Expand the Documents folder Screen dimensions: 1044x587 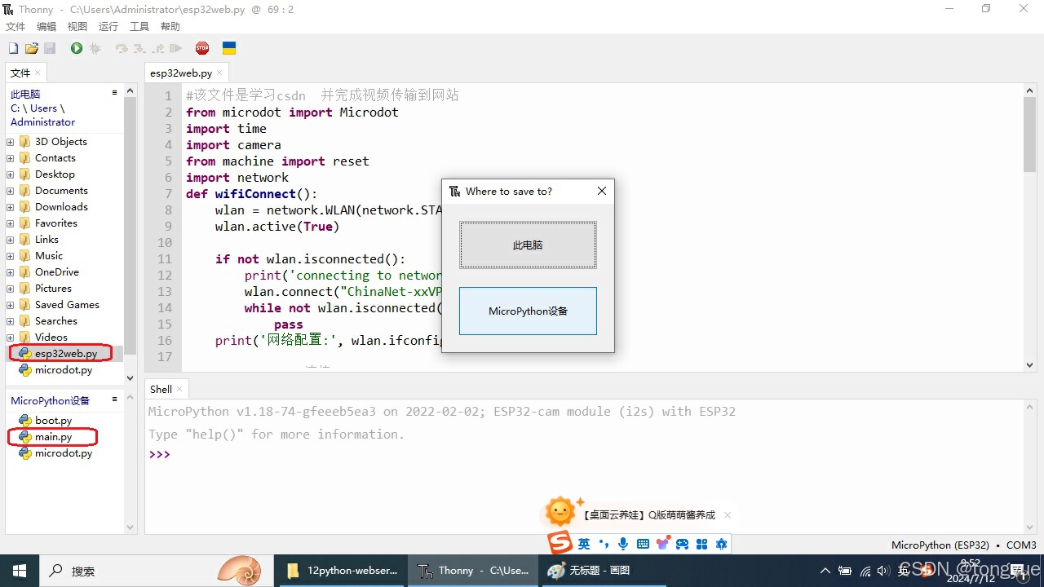tap(11, 191)
